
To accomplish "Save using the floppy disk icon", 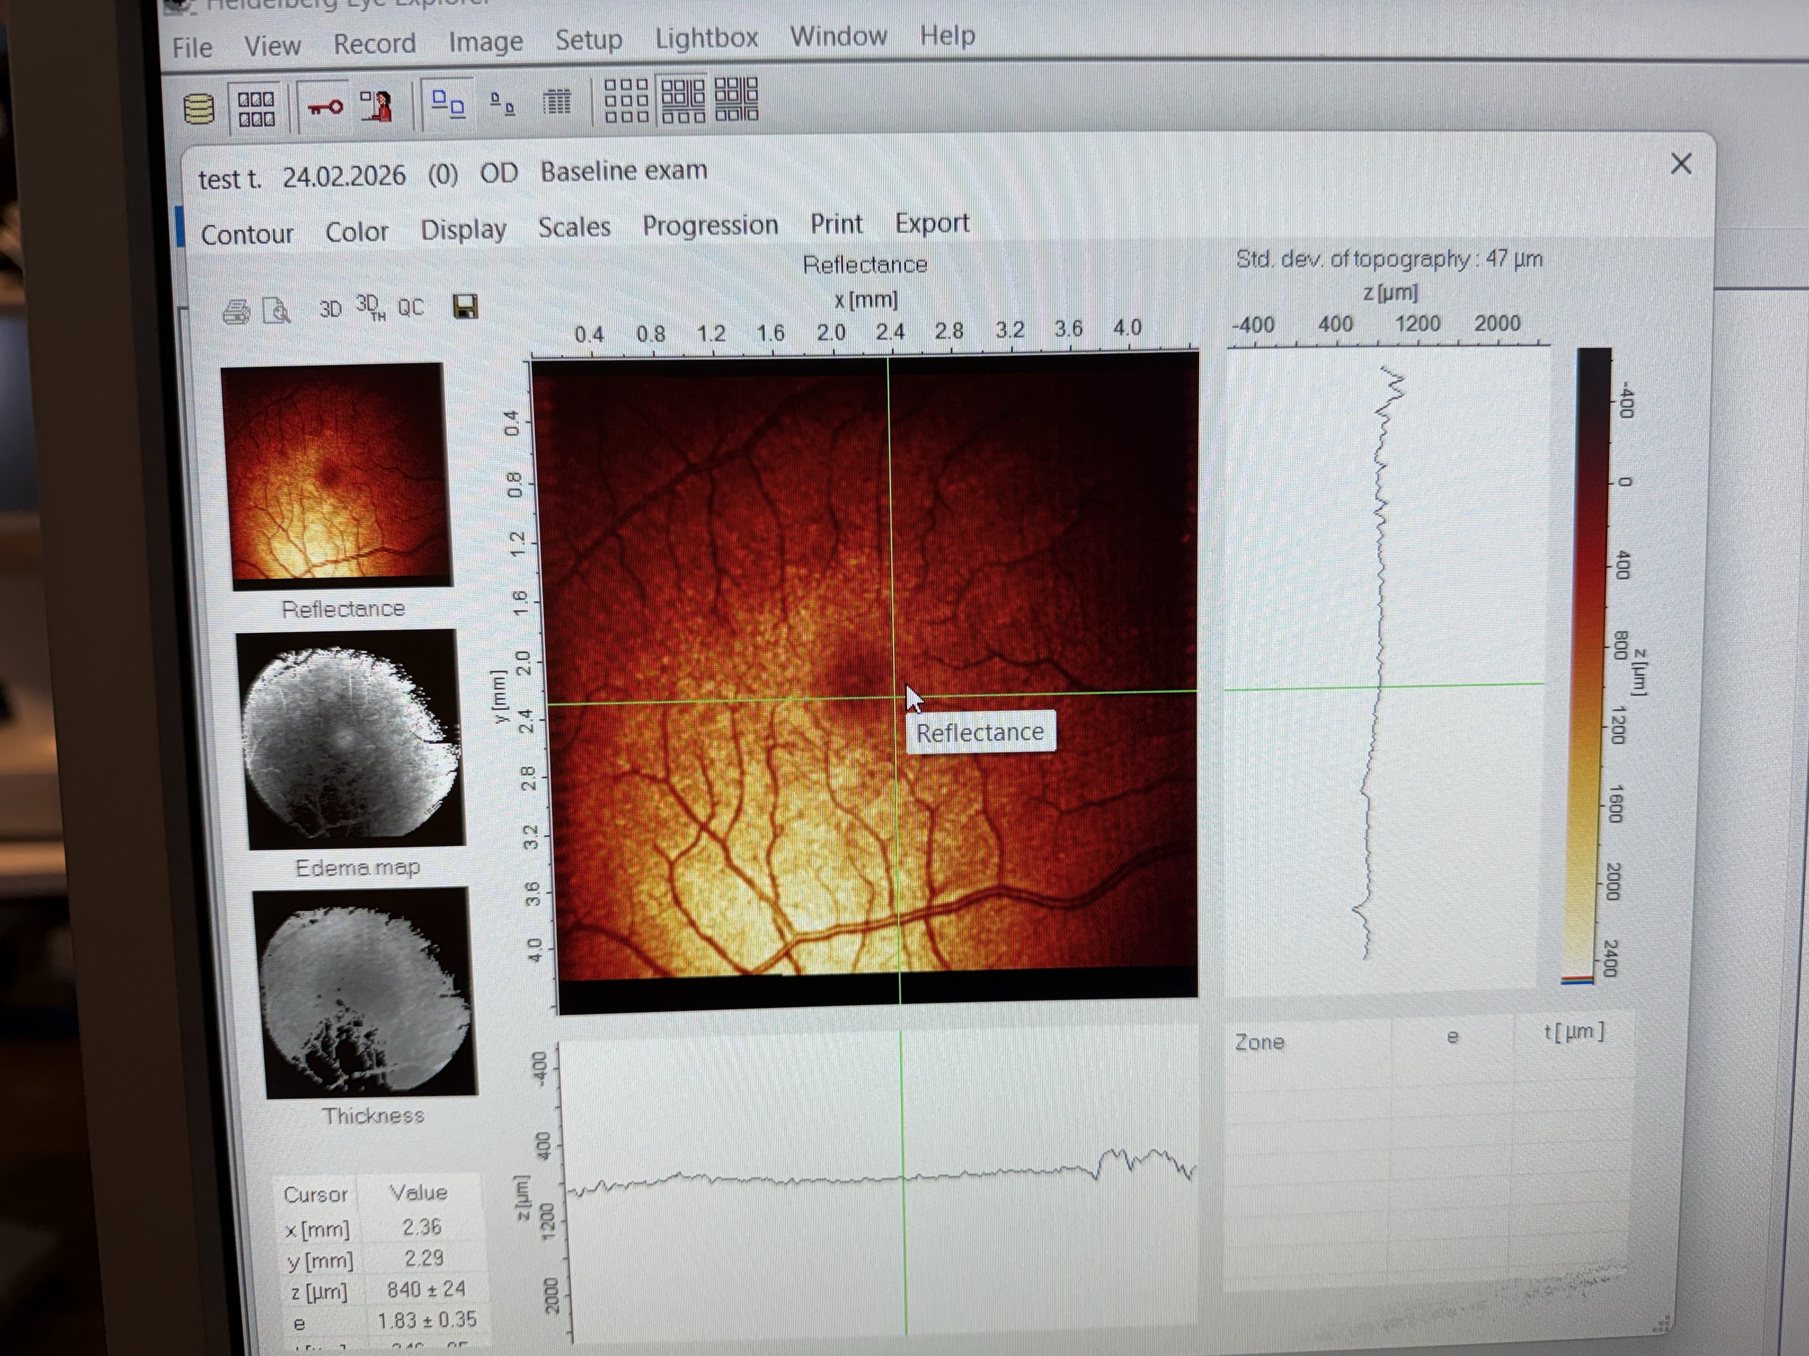I will point(465,307).
